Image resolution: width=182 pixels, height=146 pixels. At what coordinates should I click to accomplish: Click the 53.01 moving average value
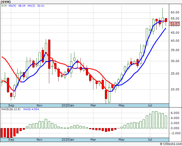[41, 6]
